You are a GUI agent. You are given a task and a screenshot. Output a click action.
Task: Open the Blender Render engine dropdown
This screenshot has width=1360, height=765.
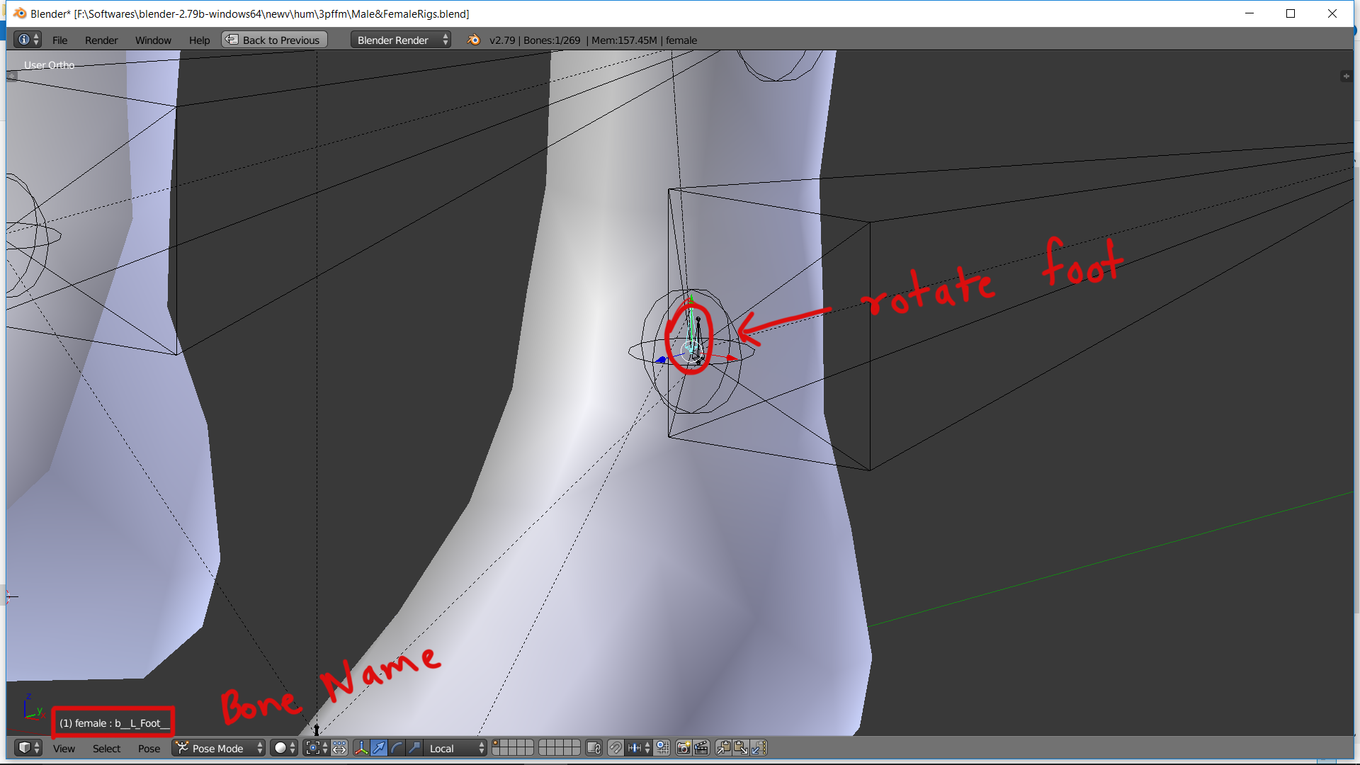401,40
